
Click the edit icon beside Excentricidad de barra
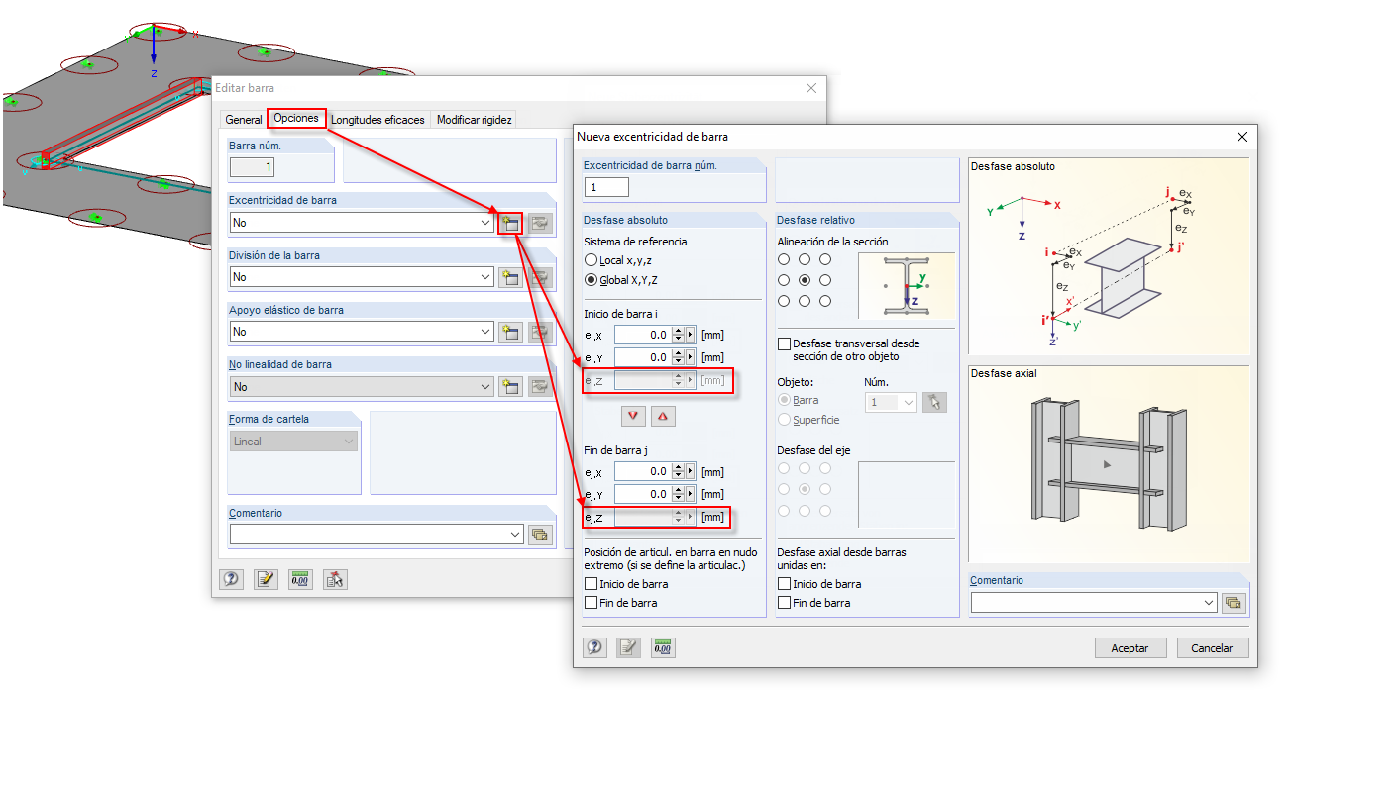click(539, 223)
